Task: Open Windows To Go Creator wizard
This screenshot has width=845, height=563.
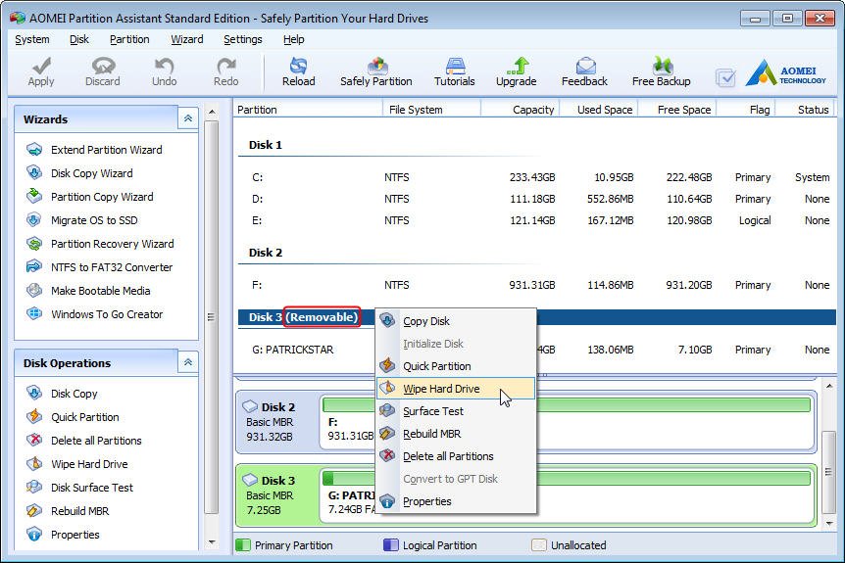Action: click(x=106, y=314)
